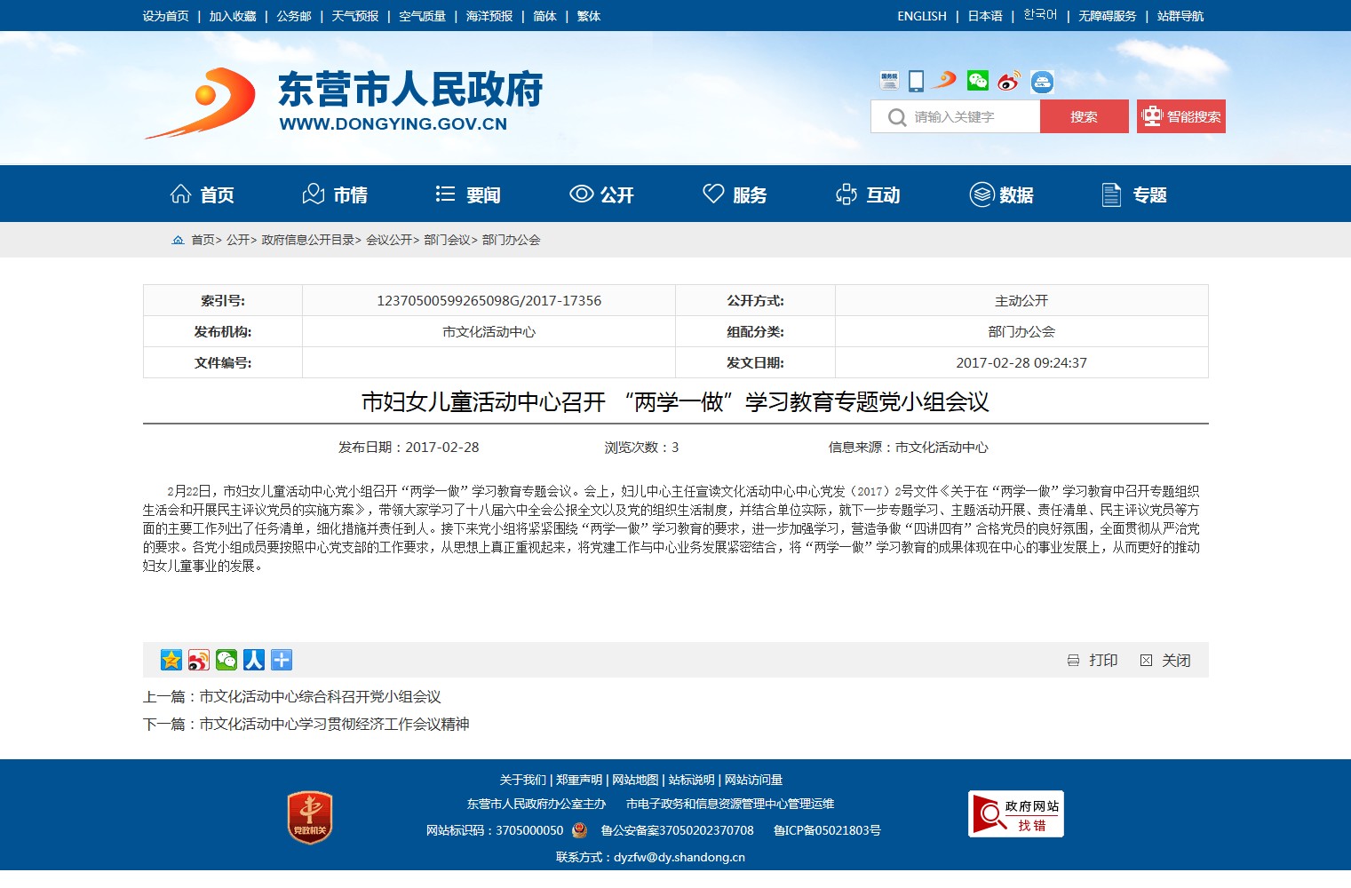This screenshot has width=1351, height=888.
Task: Open the 服务 tab in the main navigation
Action: [x=735, y=194]
